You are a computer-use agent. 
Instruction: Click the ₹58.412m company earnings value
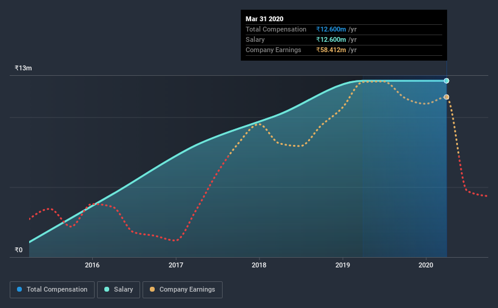pyautogui.click(x=331, y=50)
